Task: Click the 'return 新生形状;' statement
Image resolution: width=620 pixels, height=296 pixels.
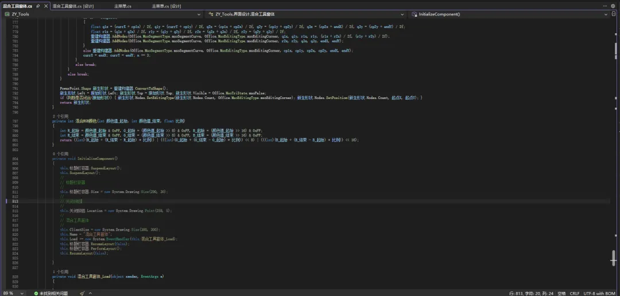Action: pyautogui.click(x=75, y=102)
